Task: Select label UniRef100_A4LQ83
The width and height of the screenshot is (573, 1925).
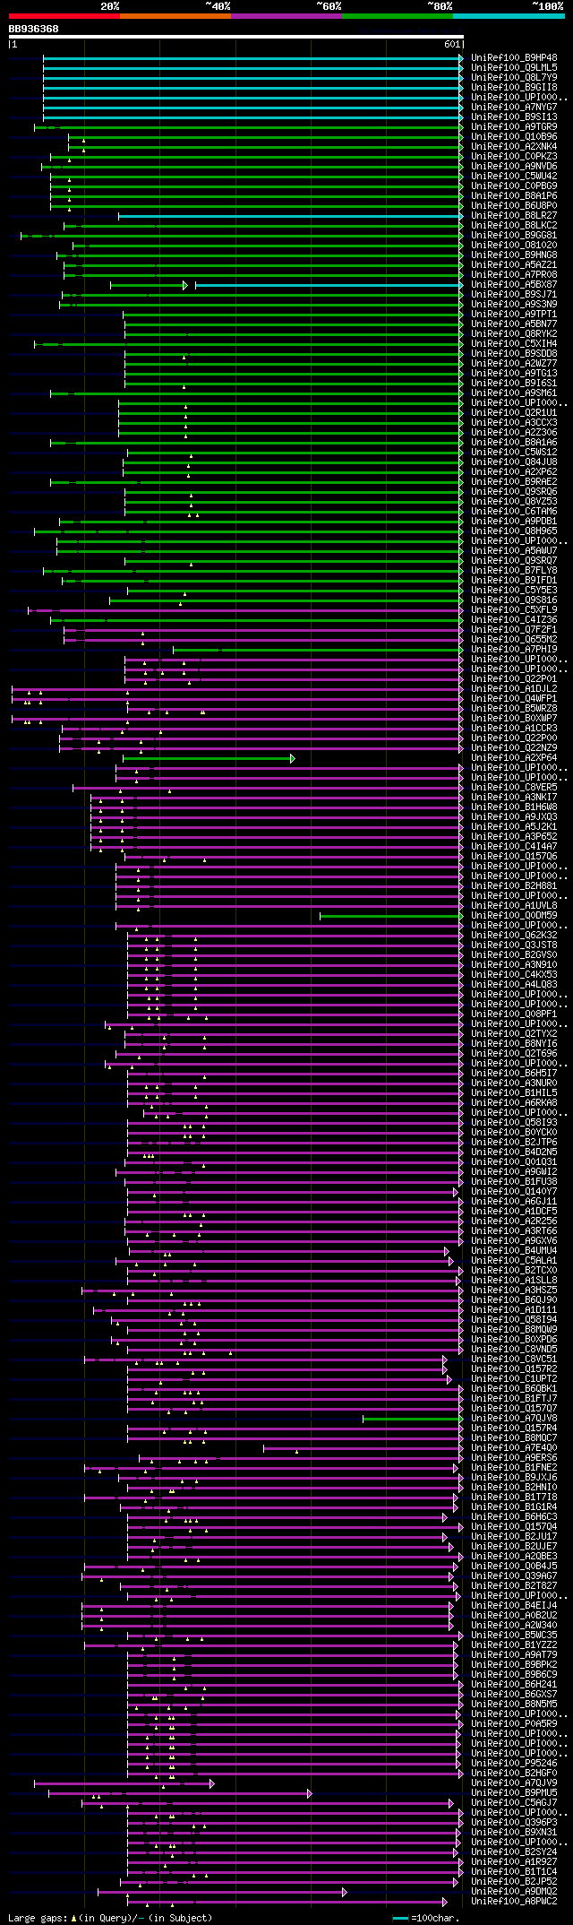Action: tap(514, 985)
